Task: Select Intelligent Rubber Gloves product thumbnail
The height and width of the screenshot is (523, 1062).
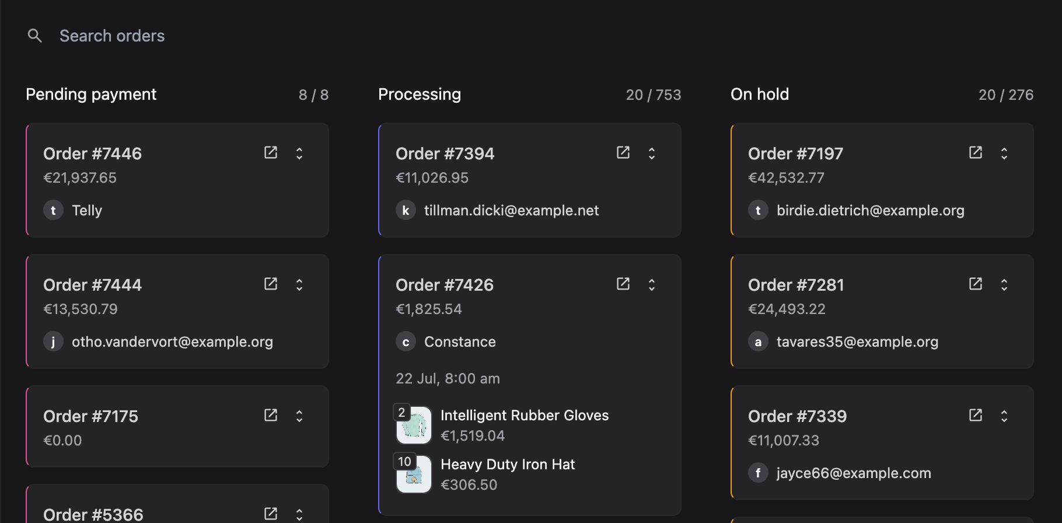Action: click(414, 426)
